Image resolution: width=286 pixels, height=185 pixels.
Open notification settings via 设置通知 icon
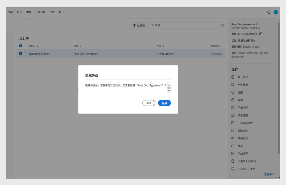coord(233,115)
